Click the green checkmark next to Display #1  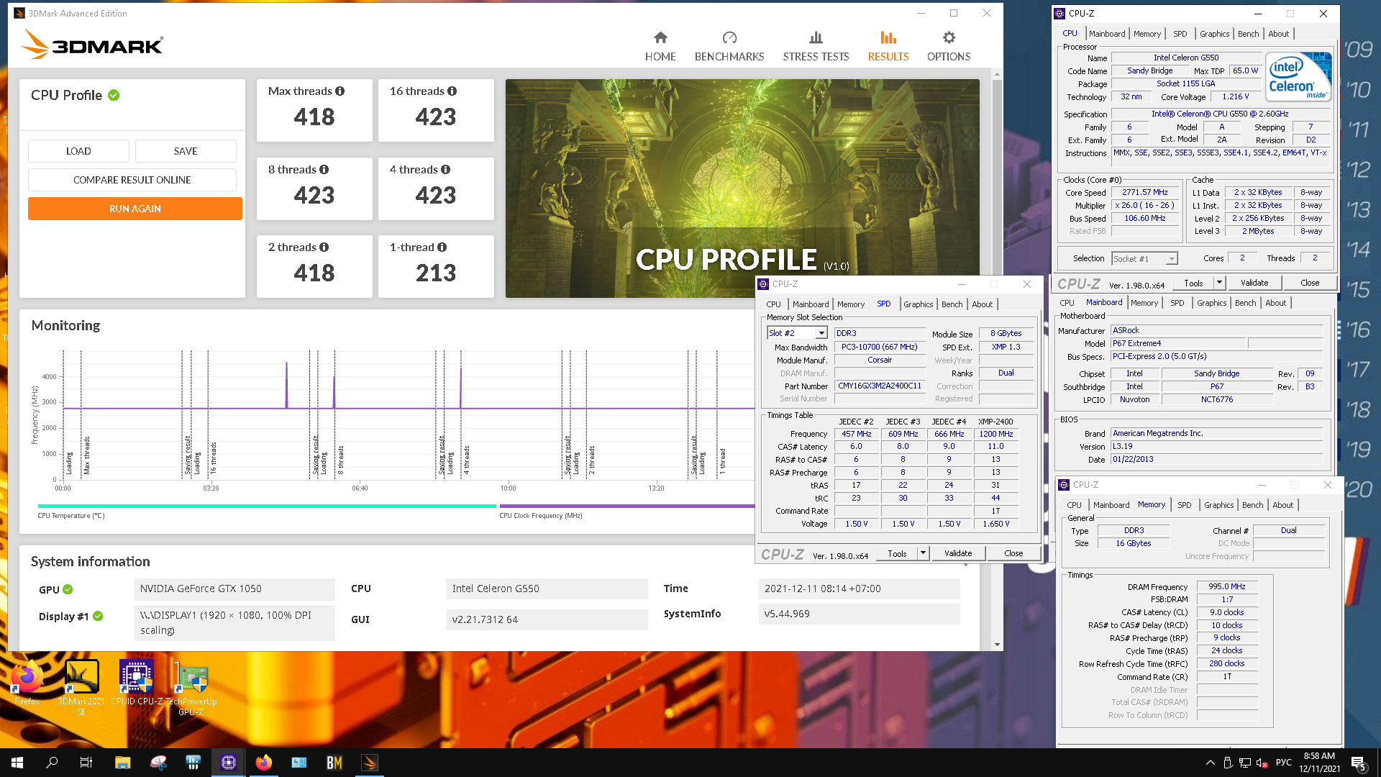pyautogui.click(x=98, y=617)
